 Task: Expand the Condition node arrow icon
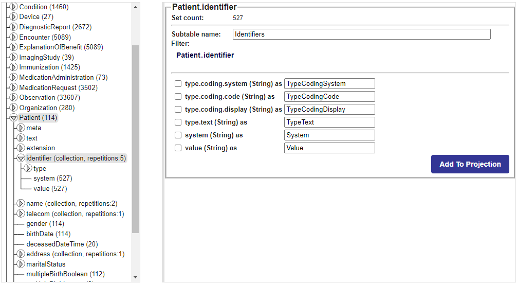click(13, 7)
